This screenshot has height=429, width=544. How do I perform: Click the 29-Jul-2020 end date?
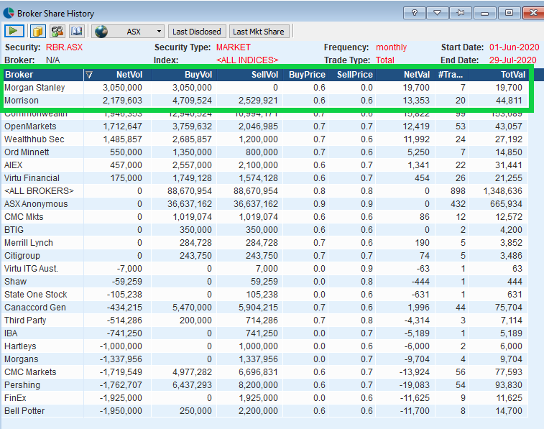(x=513, y=60)
